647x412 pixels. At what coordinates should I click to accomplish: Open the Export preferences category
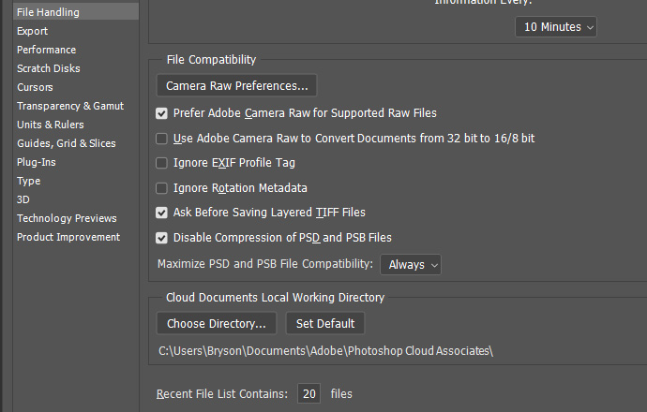click(32, 31)
